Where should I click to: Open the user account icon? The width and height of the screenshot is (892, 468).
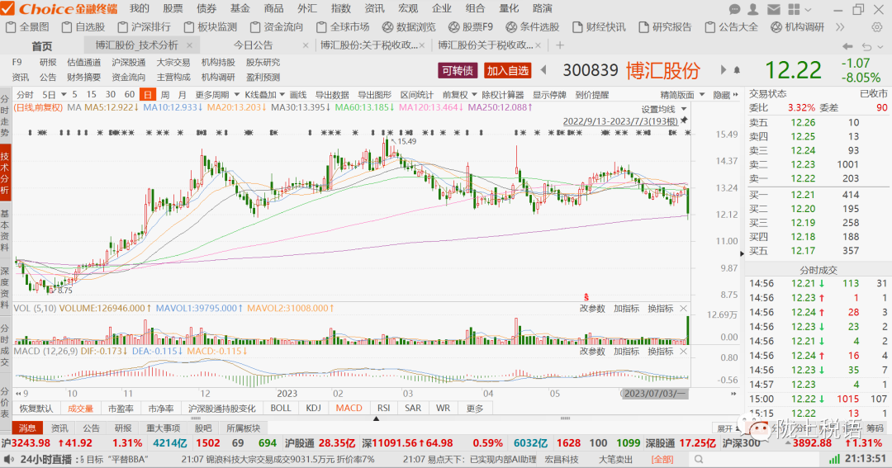tap(753, 9)
